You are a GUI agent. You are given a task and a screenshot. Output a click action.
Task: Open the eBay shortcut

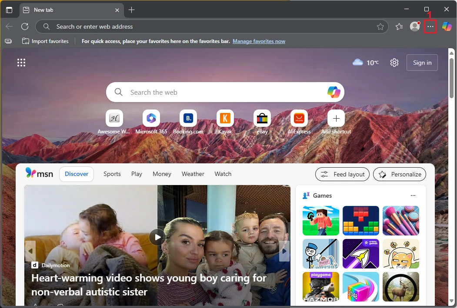point(262,122)
